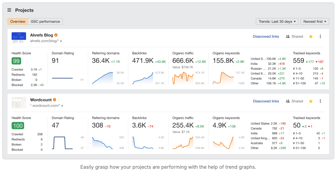336x173 pixels.
Task: Open the Trends: Last 30 days dropdown
Action: tap(277, 21)
